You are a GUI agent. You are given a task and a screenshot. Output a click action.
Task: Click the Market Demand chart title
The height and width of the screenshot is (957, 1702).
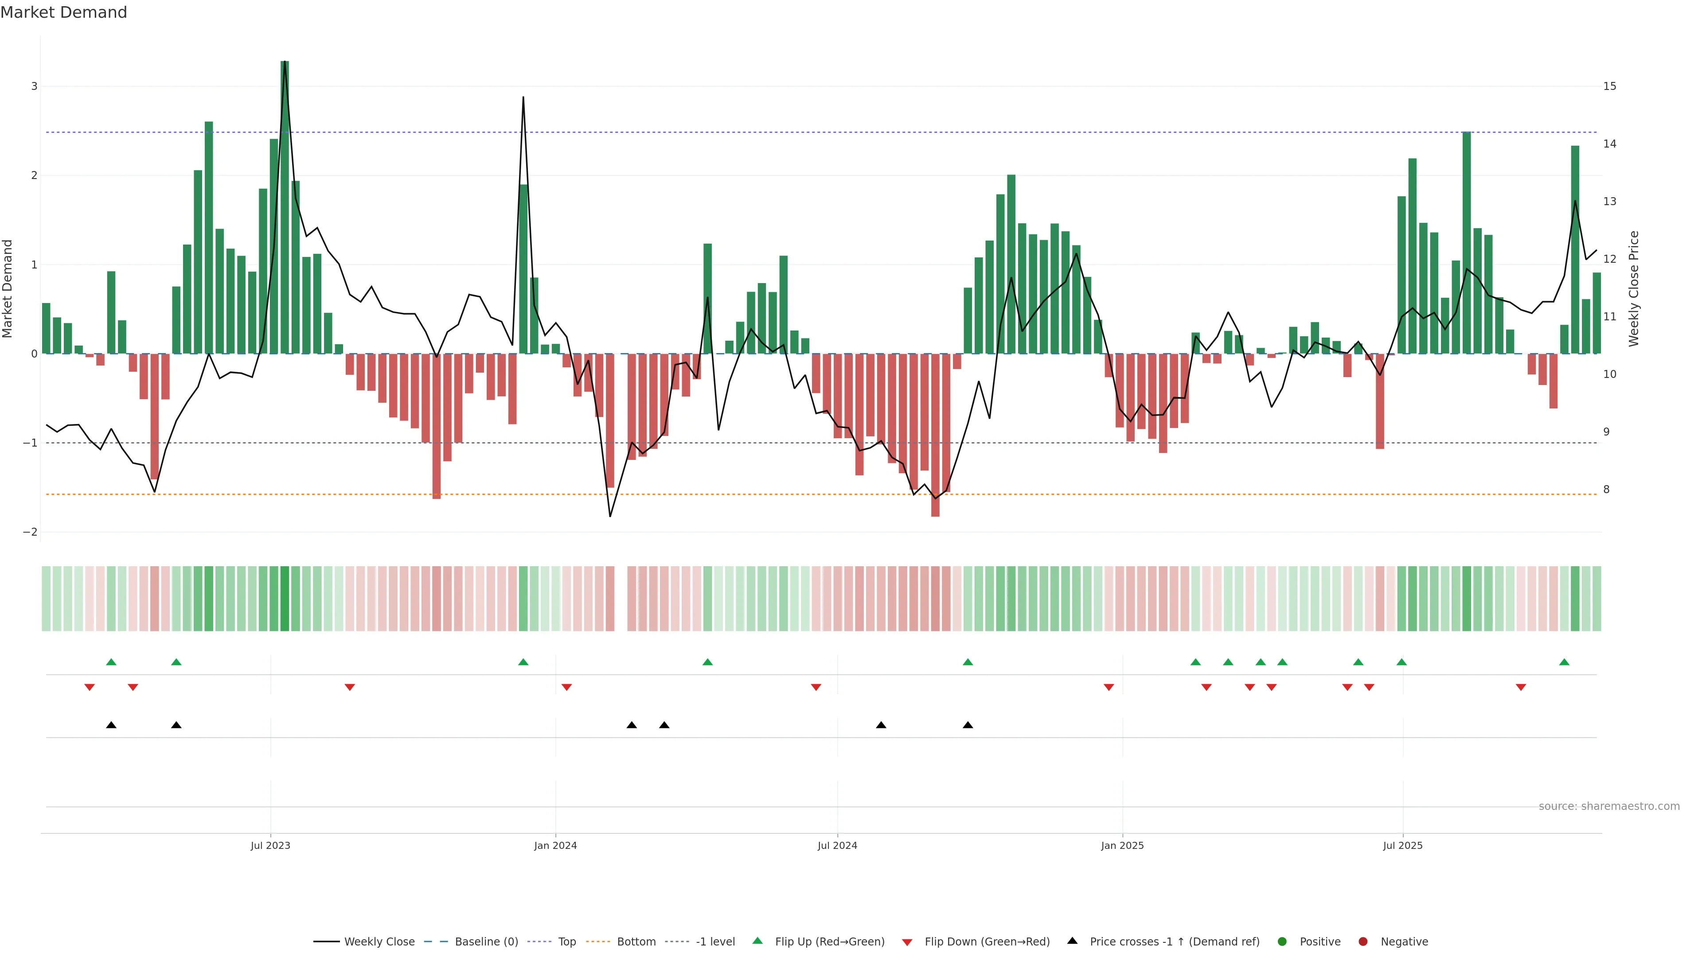63,12
